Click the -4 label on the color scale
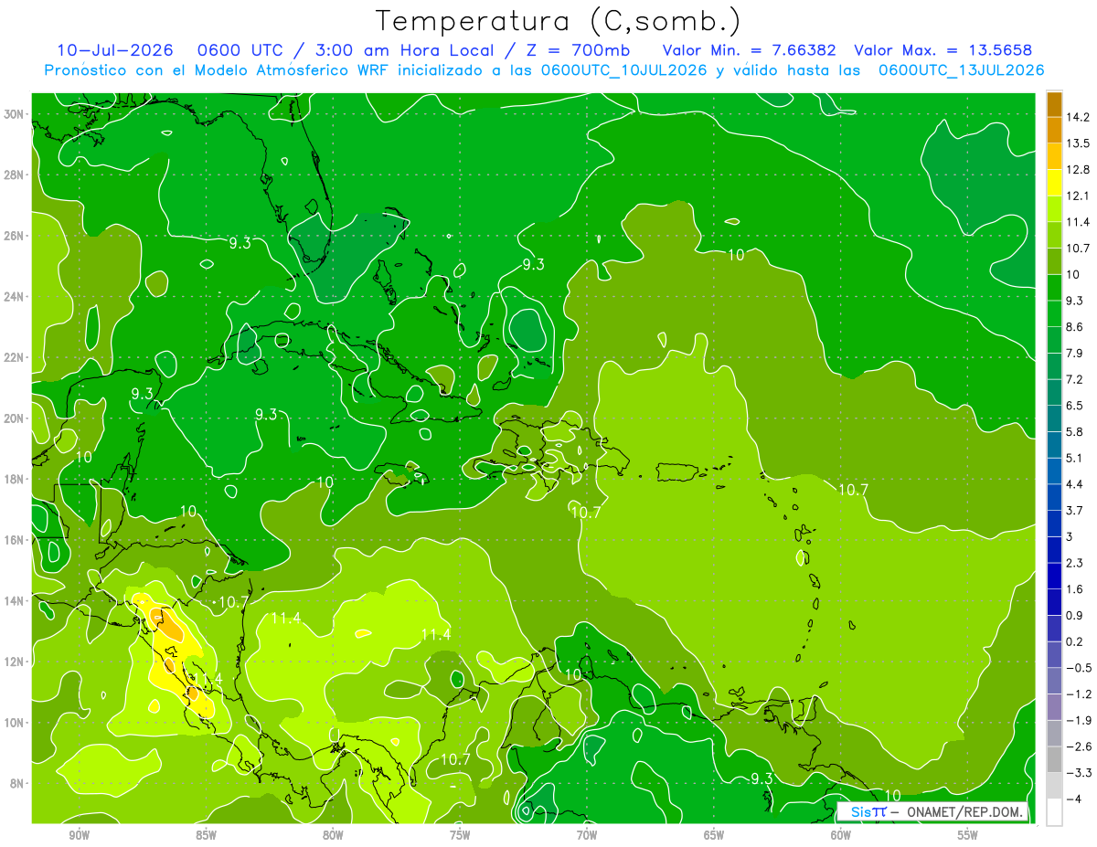 1073,799
